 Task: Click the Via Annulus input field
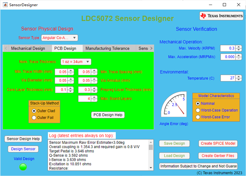click(x=85, y=80)
